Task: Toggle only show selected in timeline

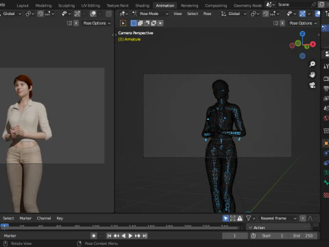Action: 226,218
